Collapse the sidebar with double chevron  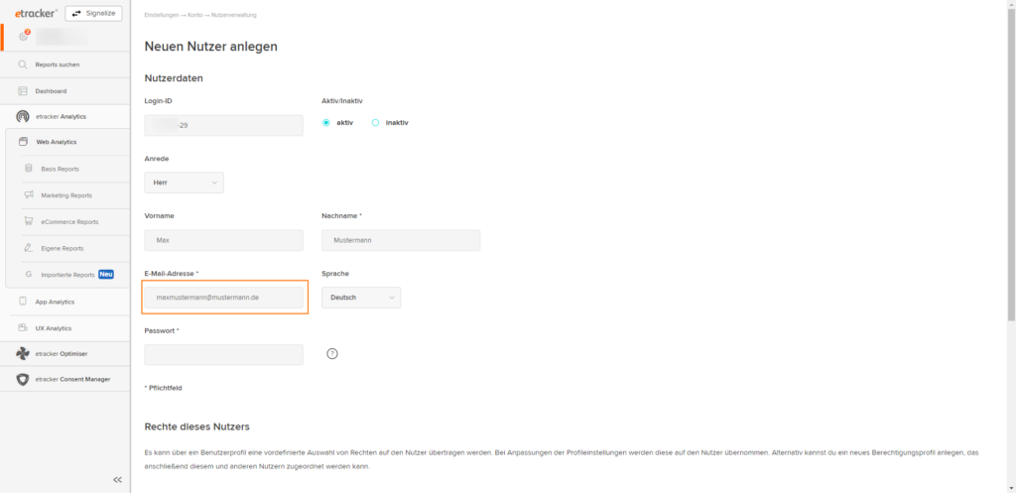pyautogui.click(x=117, y=480)
